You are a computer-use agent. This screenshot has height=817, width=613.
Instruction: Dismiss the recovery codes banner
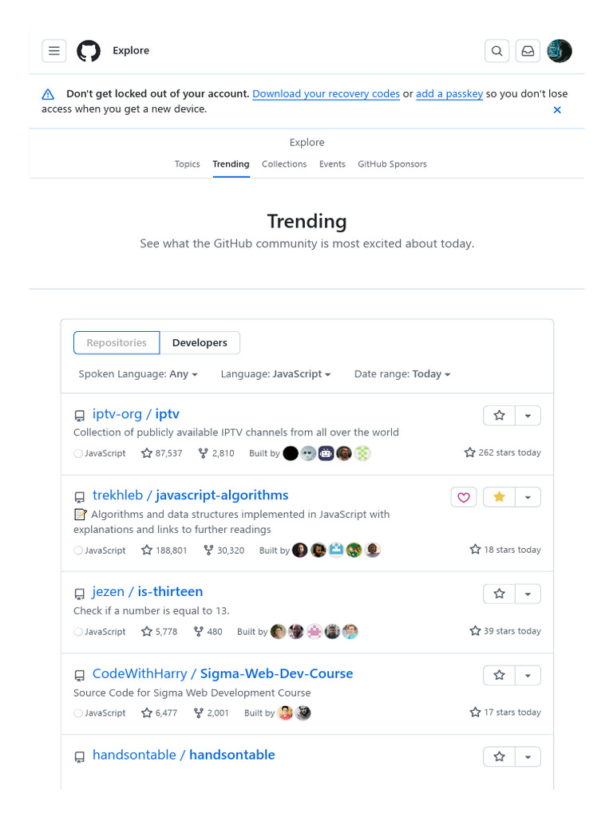click(x=557, y=110)
